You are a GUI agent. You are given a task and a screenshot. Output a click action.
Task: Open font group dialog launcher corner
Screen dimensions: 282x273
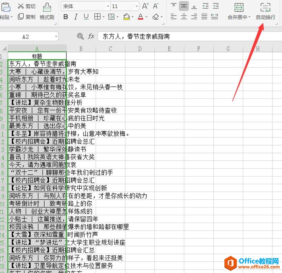tap(163, 24)
